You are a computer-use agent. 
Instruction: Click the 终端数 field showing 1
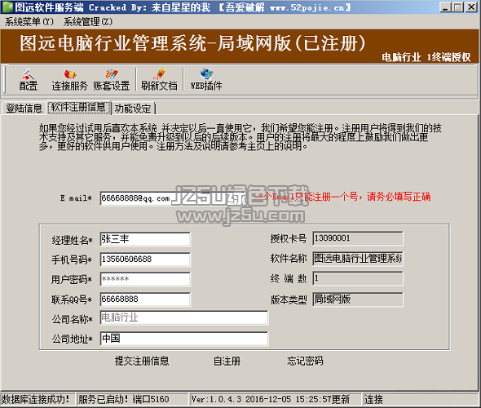(358, 278)
